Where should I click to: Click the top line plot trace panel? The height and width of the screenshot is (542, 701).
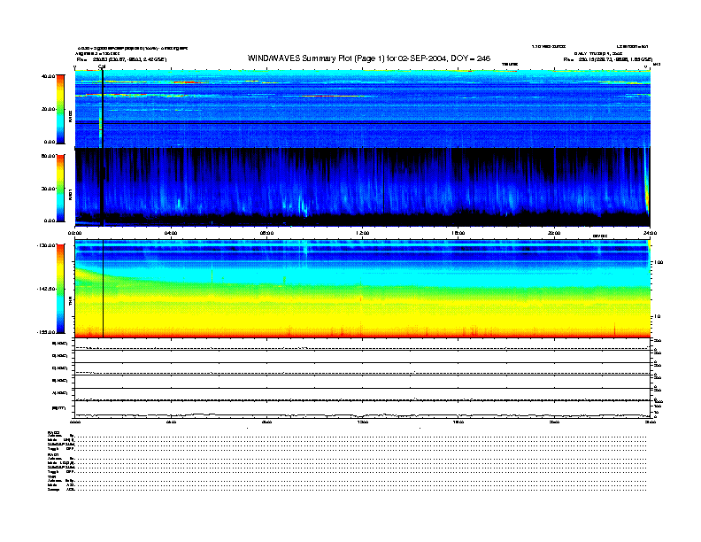click(362, 345)
